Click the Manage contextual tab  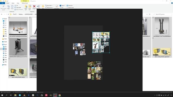pos(25,1)
